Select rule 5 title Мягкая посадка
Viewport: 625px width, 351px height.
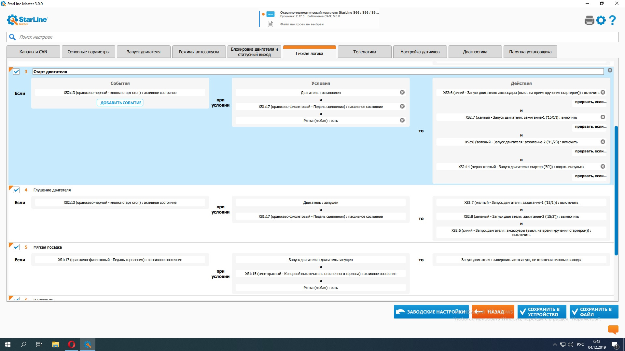coord(48,247)
